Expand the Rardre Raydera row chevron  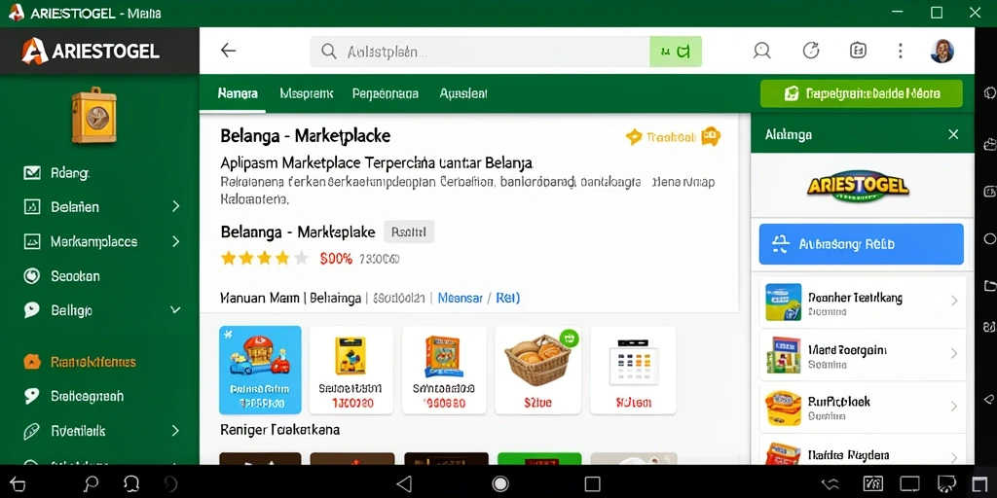(953, 457)
